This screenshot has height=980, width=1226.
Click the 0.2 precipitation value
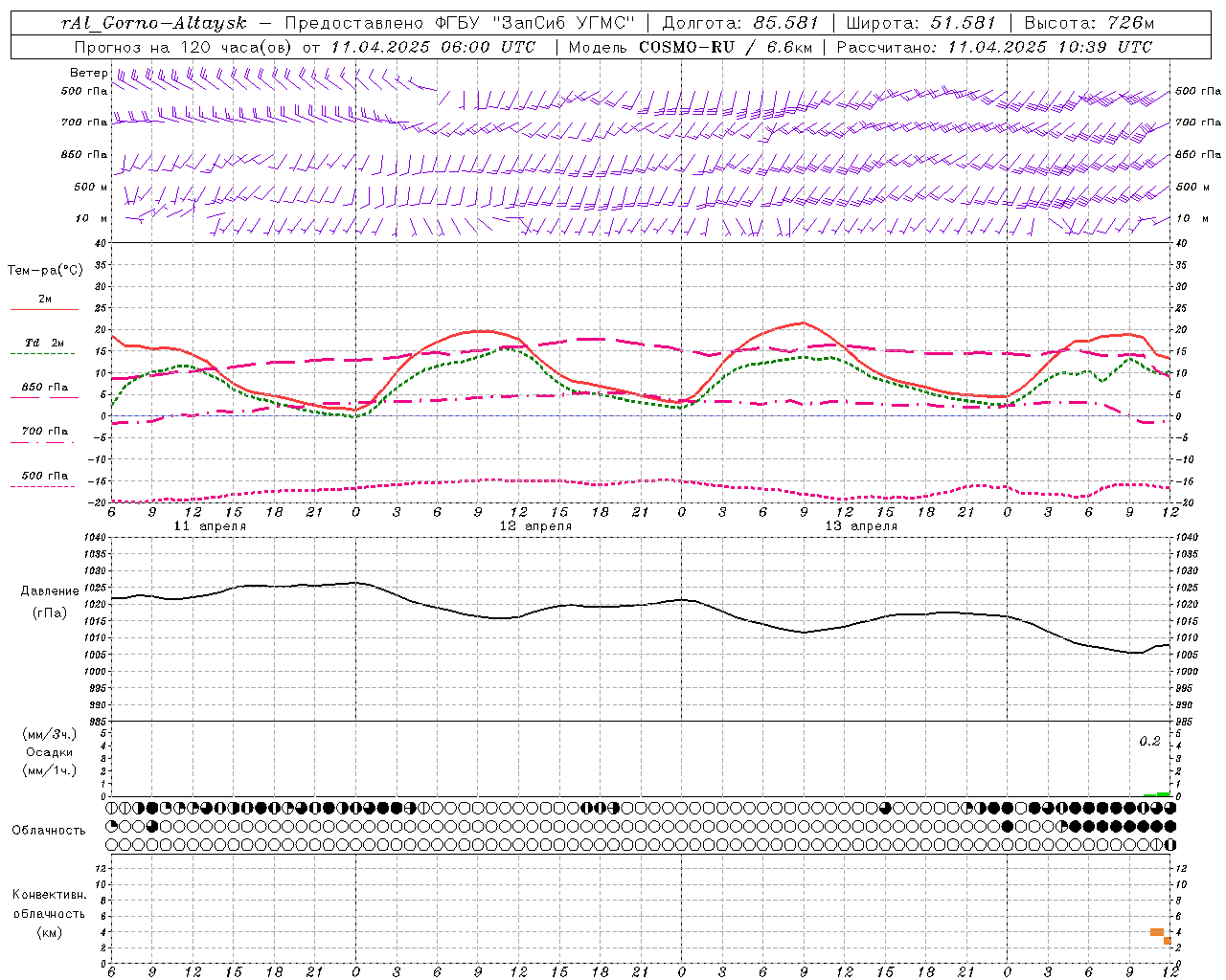1149,742
